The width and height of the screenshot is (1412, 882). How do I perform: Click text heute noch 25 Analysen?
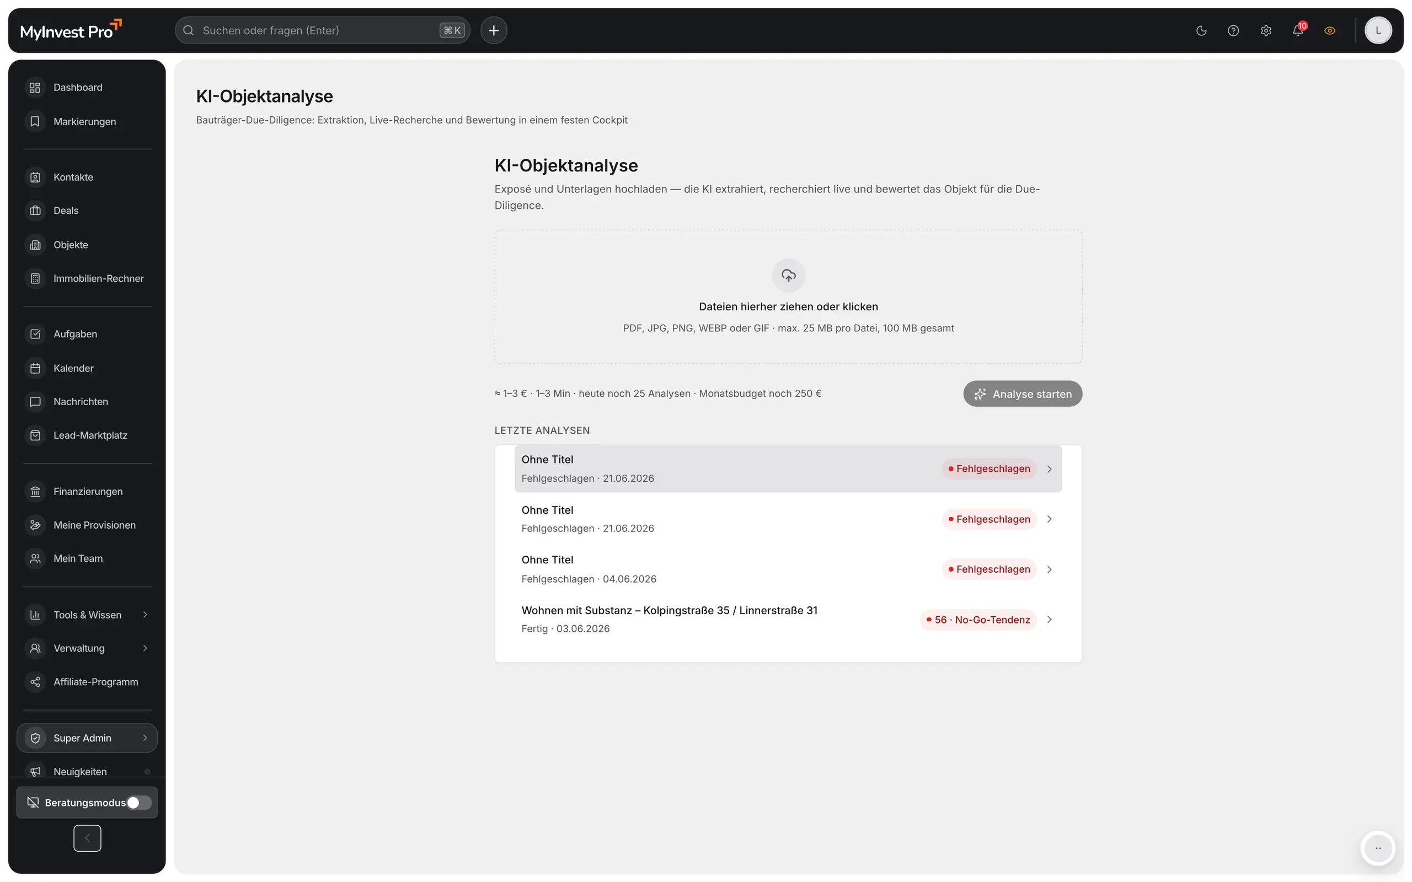[634, 394]
